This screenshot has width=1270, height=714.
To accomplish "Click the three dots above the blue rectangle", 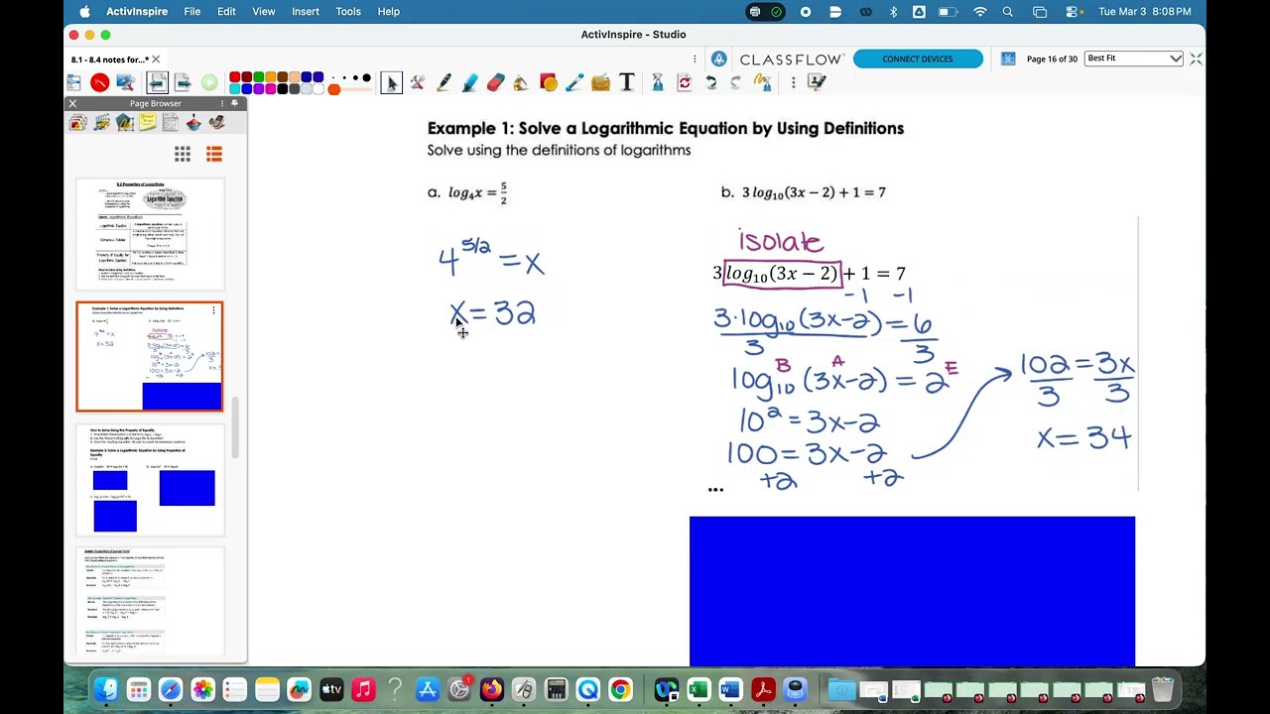I will [715, 490].
